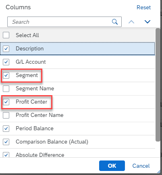The height and width of the screenshot is (175, 162).
Task: Uncheck the Segment column checkbox
Action: pyautogui.click(x=6, y=75)
